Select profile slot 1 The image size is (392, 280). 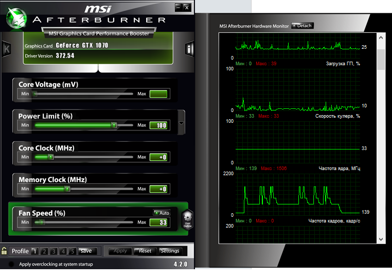[35, 251]
